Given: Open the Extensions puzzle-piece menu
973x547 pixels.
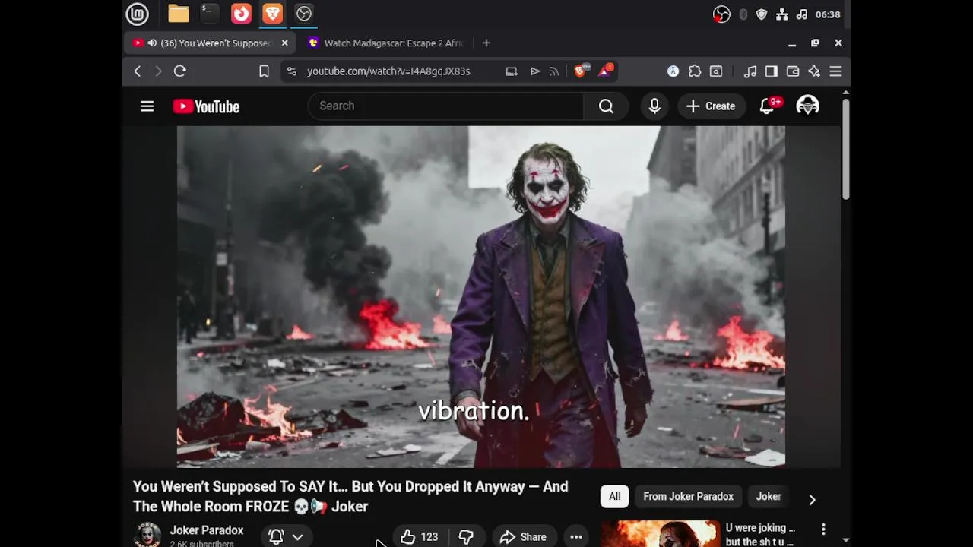Looking at the screenshot, I should tap(695, 71).
